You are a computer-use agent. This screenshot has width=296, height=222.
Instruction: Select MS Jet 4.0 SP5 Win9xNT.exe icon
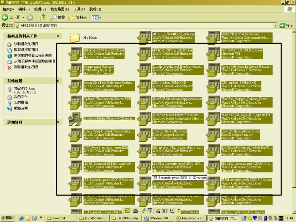coord(145,54)
